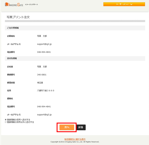Image resolution: width=149 pixels, height=145 pixels.
Task: Select 登録情報の住所以外に送付する radio option
Action: pyautogui.click(x=6, y=122)
